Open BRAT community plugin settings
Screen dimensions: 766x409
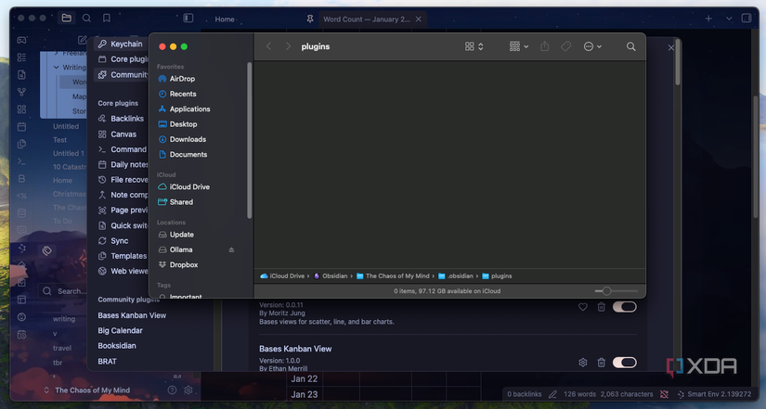(x=108, y=362)
